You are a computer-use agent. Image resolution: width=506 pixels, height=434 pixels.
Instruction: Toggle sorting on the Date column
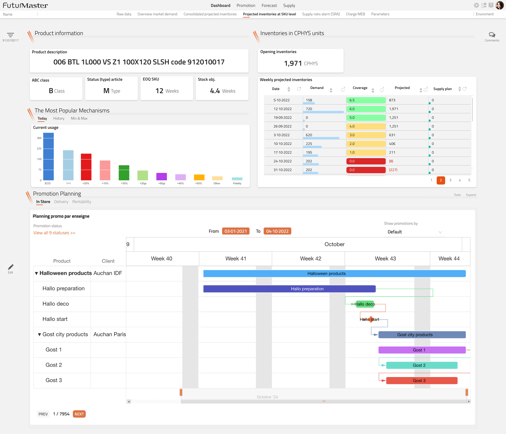(289, 89)
